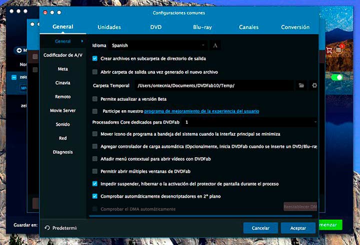Open the Procesadores Core dropdown
This screenshot has width=360, height=245.
(x=250, y=122)
